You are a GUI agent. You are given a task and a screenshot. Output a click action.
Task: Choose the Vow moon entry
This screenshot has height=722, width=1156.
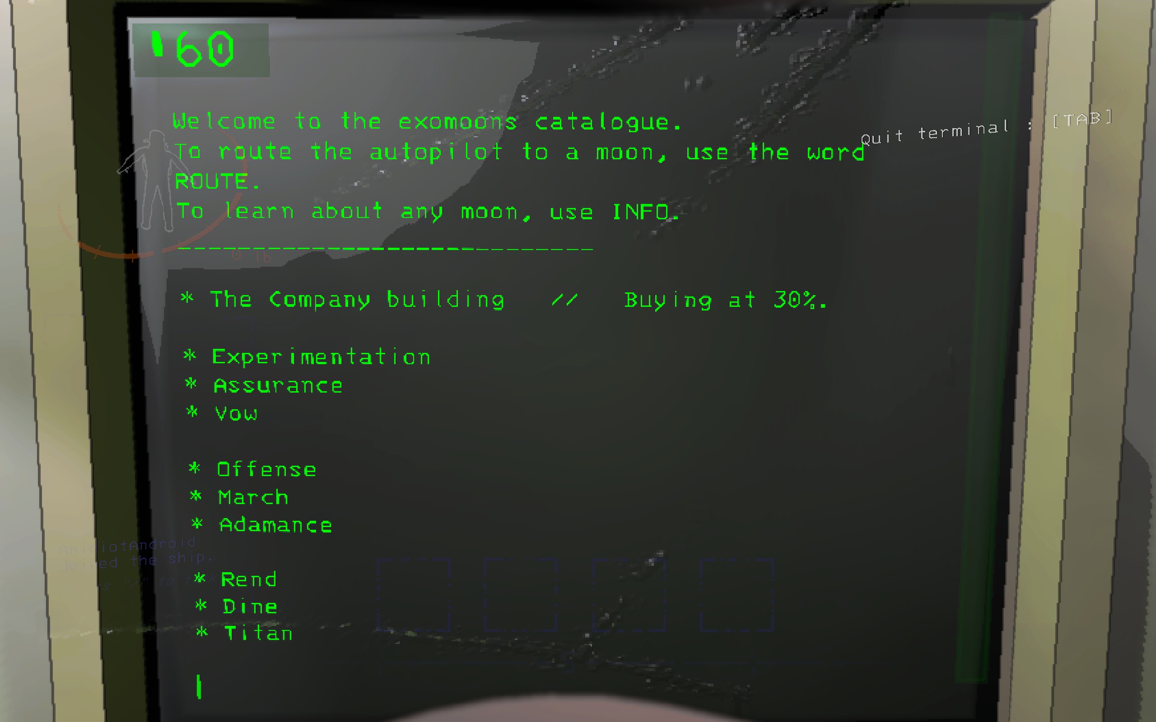click(236, 413)
